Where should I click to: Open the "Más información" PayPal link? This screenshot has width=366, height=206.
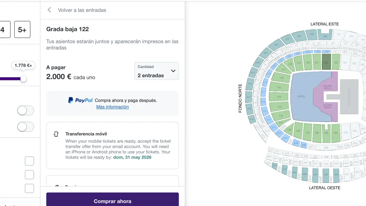pos(112,107)
